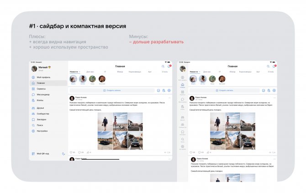Open Сервисы in the wide mockup sidebar

(48, 89)
